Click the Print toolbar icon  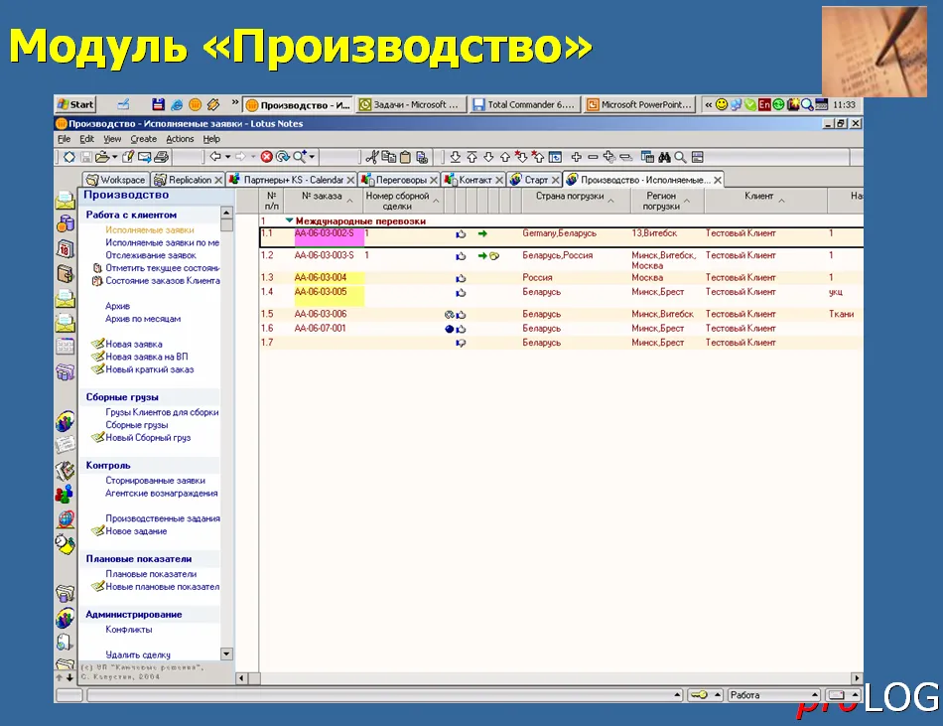point(160,155)
